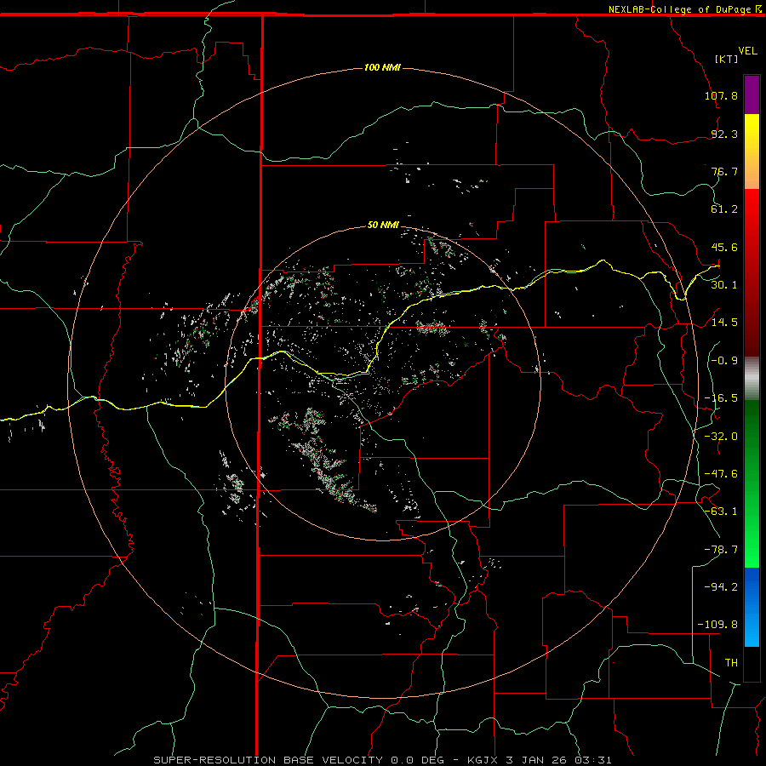Pick the purple top segment of velocity bar
The height and width of the screenshot is (766, 766).
(x=752, y=94)
